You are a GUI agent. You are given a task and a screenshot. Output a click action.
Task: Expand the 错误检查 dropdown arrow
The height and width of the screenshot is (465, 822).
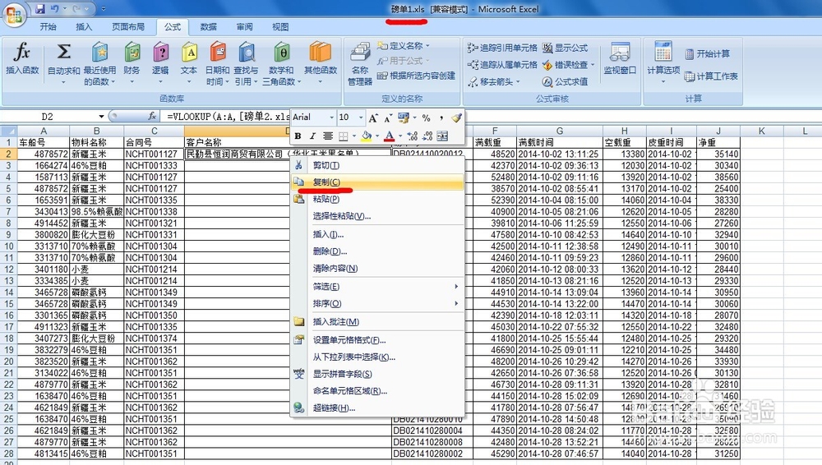tap(593, 65)
